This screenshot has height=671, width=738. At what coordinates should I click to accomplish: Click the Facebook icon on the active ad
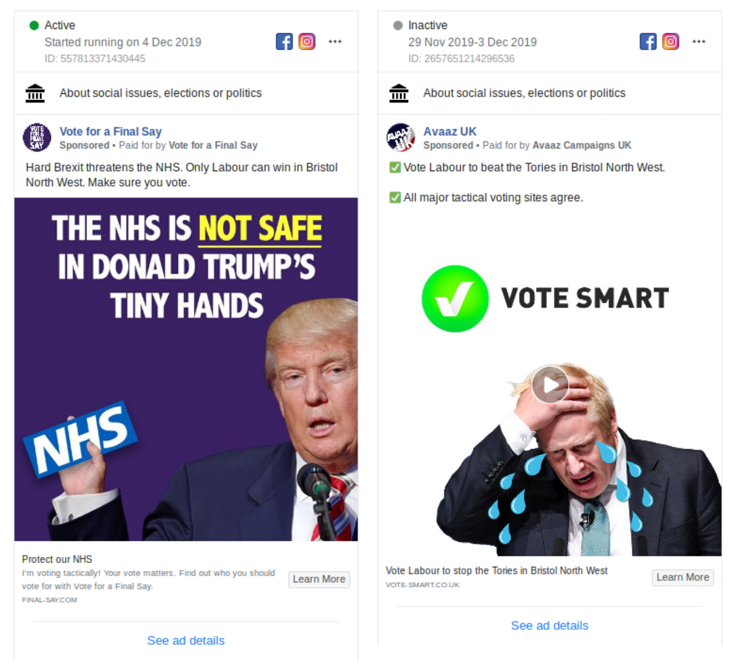click(x=284, y=41)
